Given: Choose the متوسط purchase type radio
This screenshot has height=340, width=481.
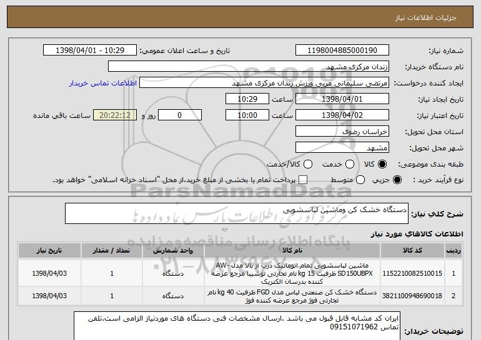Looking at the screenshot, I should [360, 180].
